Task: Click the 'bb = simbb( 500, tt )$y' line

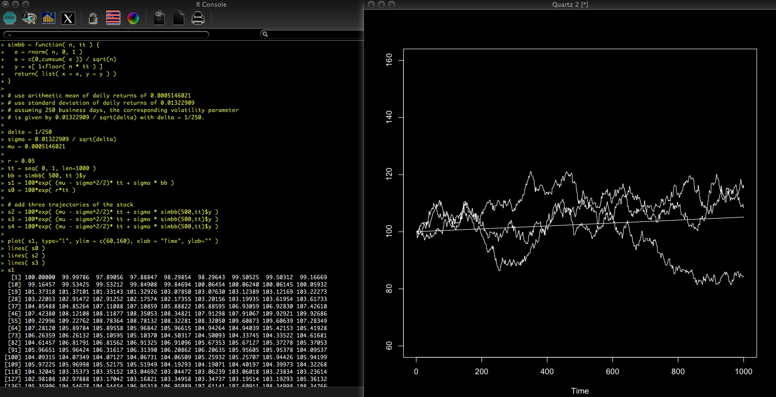Action: point(47,175)
